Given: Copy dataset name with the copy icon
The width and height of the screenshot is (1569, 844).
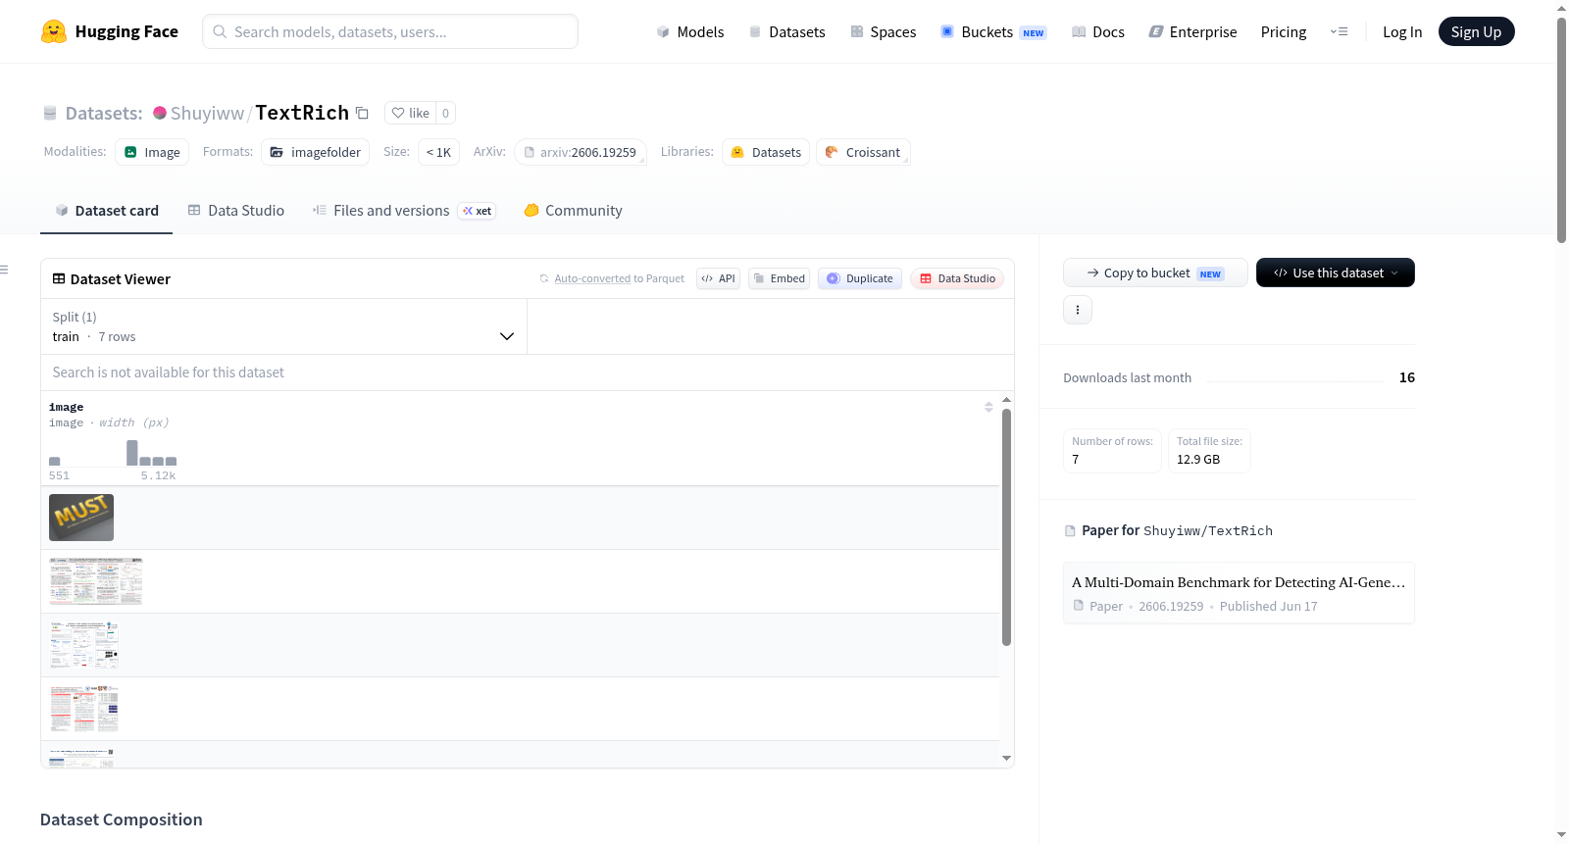Looking at the screenshot, I should click(362, 113).
